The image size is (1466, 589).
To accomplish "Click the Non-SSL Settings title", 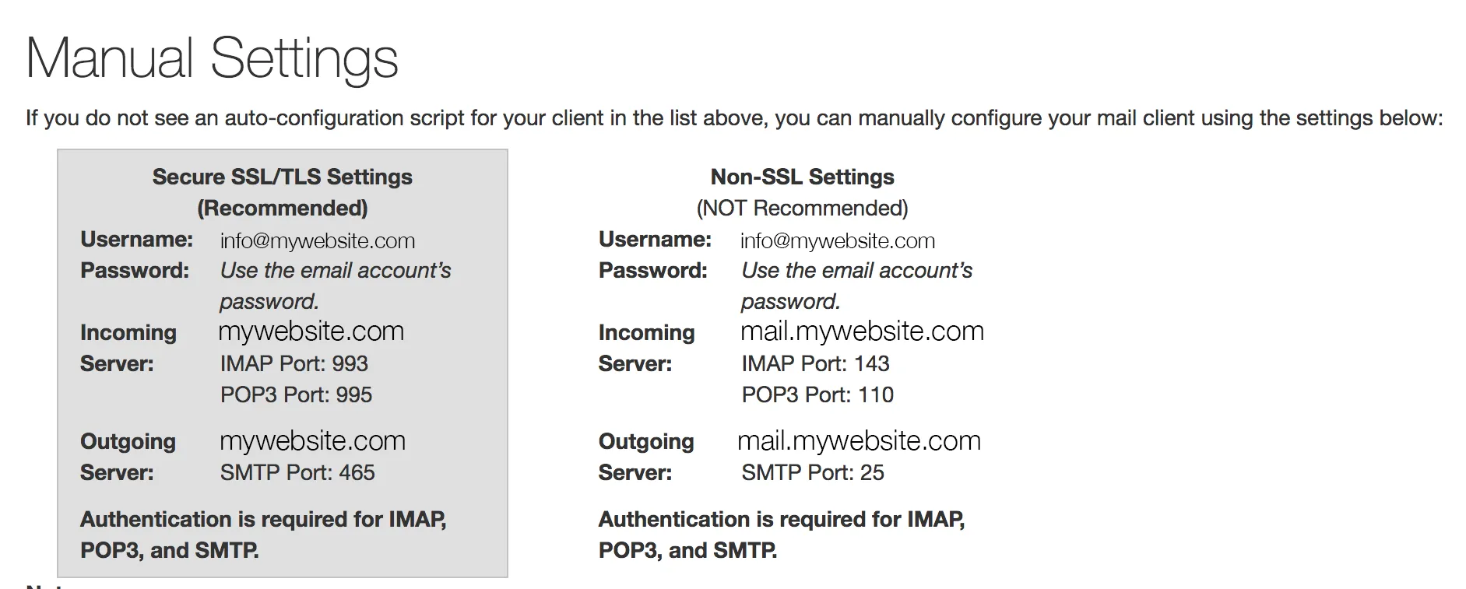I will [802, 177].
